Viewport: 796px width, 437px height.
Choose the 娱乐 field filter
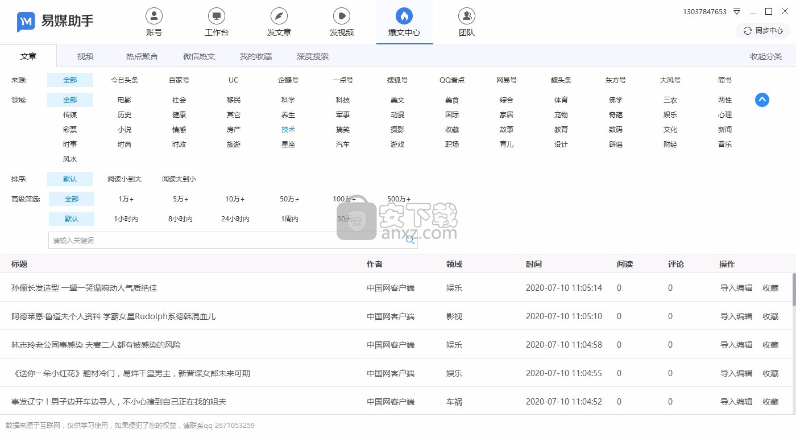click(x=670, y=115)
